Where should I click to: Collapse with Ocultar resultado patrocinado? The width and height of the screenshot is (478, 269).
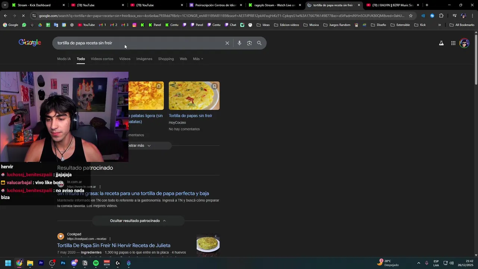(x=138, y=221)
